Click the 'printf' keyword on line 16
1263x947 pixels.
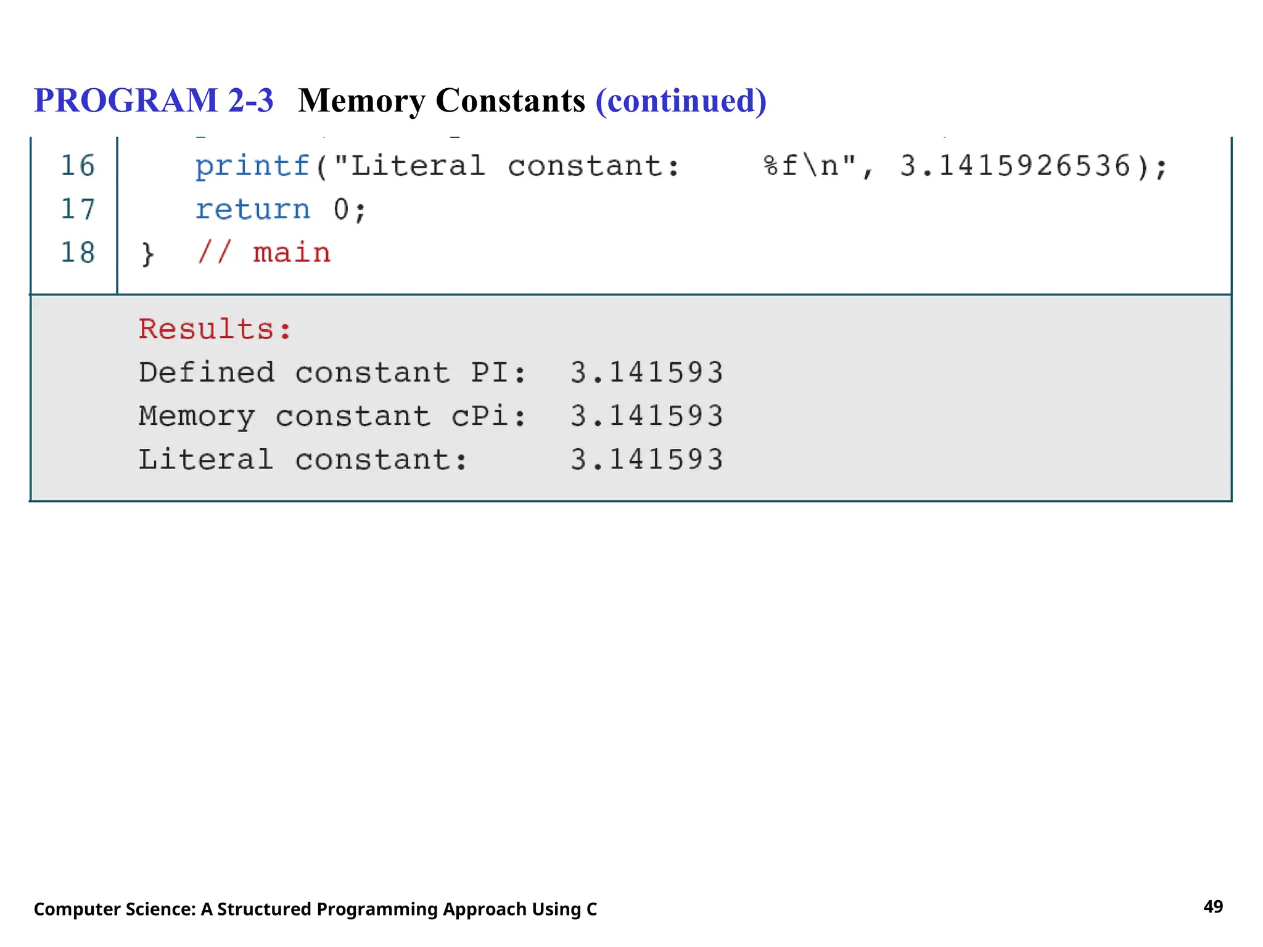(252, 166)
